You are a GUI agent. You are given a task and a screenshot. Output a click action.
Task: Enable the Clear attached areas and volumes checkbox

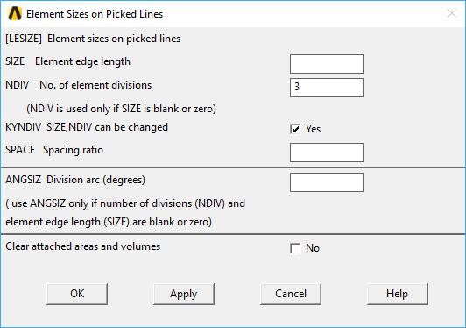[295, 248]
